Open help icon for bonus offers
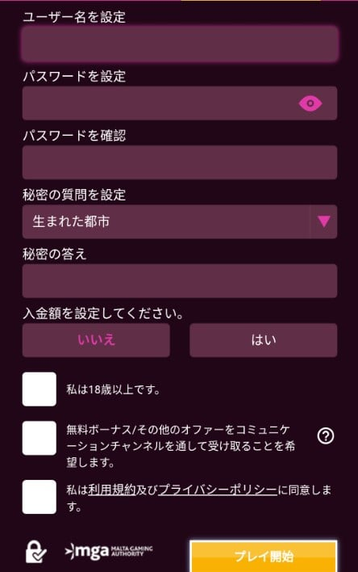Image resolution: width=358 pixels, height=572 pixels. point(326,435)
